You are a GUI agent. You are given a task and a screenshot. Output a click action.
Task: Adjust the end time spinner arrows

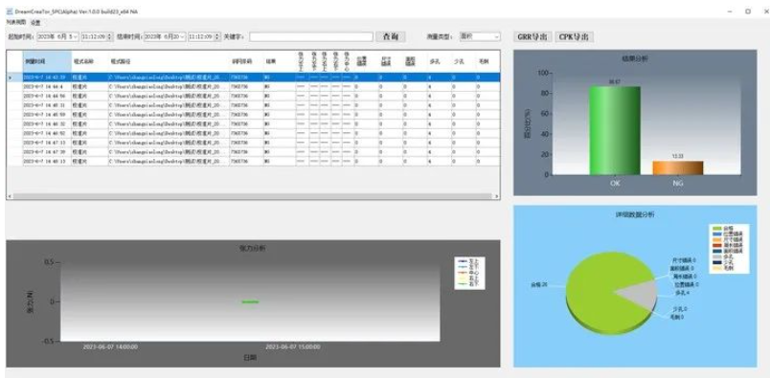(217, 36)
